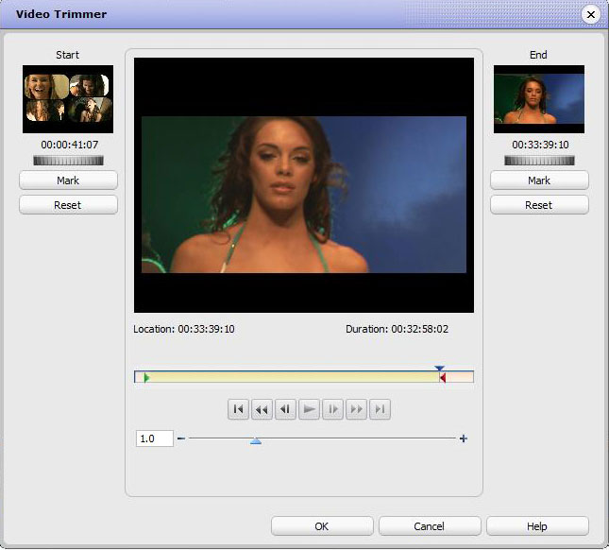Click the blue playhead marker on timeline
The image size is (609, 550).
click(439, 369)
